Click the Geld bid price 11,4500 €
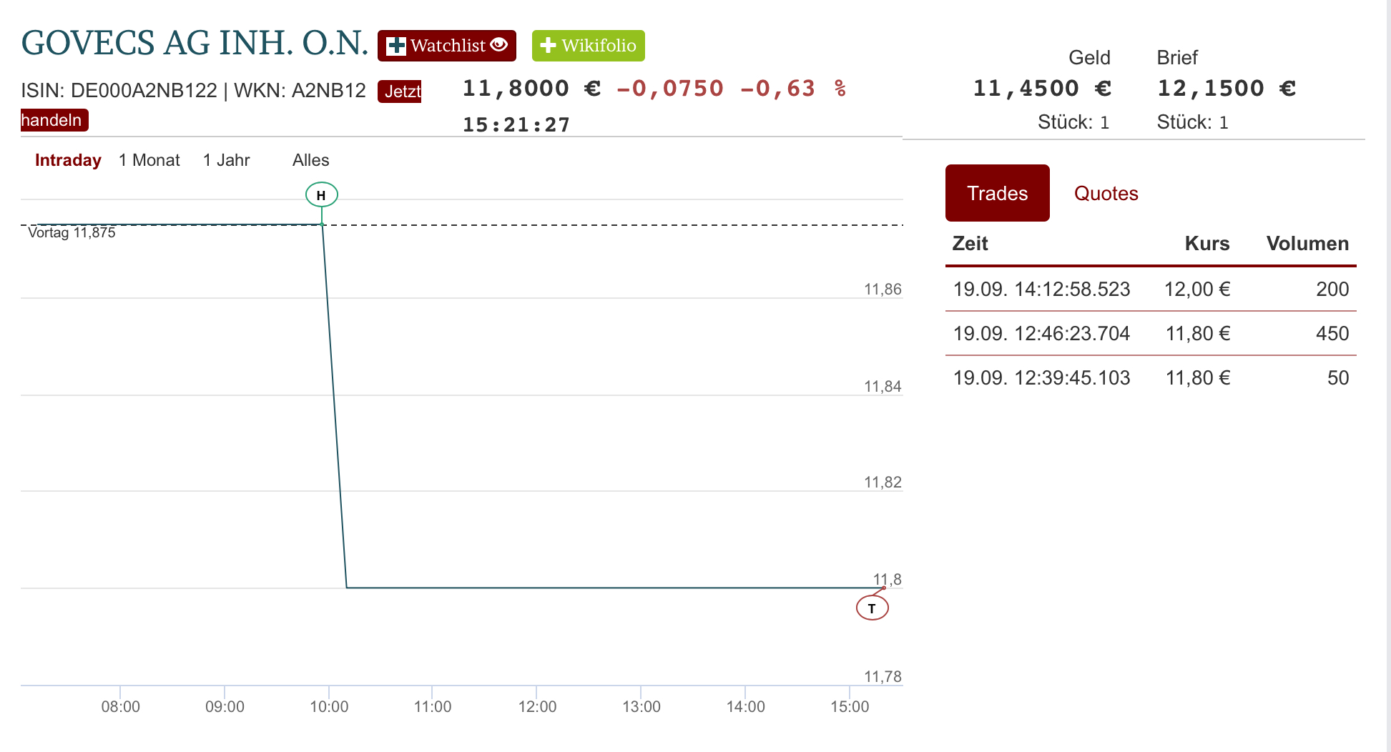The image size is (1391, 752). click(1041, 89)
